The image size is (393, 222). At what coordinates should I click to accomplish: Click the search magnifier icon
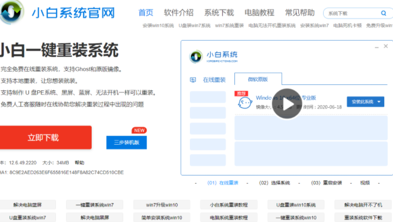(383, 13)
